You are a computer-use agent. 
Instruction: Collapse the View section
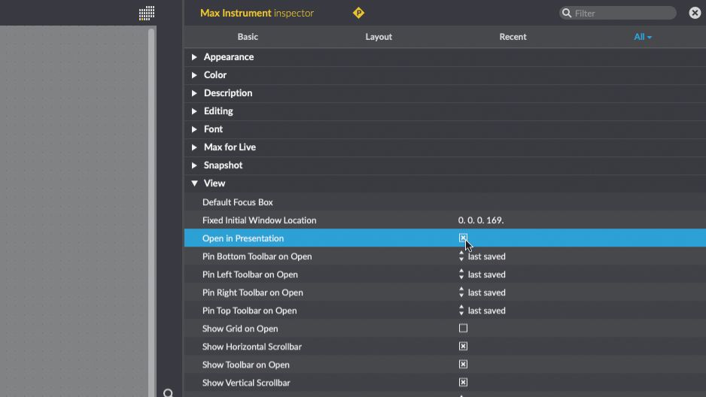194,183
